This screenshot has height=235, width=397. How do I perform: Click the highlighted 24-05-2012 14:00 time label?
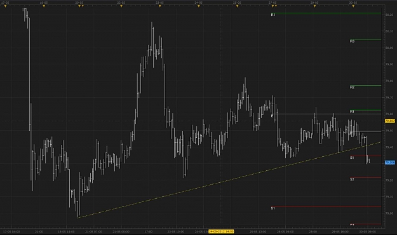pyautogui.click(x=221, y=231)
